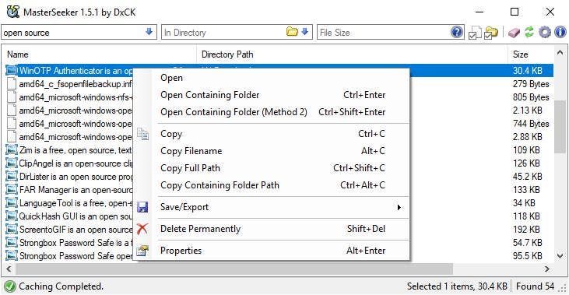Click the pink eraser clear icon
Image resolution: width=569 pixels, height=295 pixels.
point(514,33)
